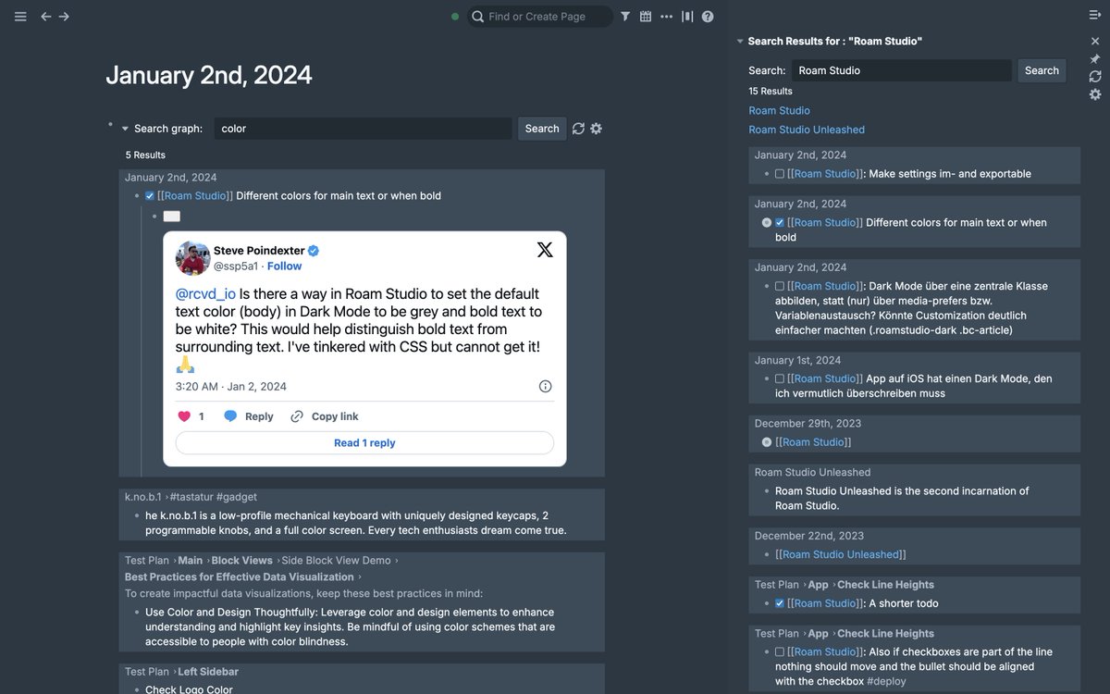Viewport: 1110px width, 694px height.
Task: Open Search graph settings gear
Action: [597, 129]
